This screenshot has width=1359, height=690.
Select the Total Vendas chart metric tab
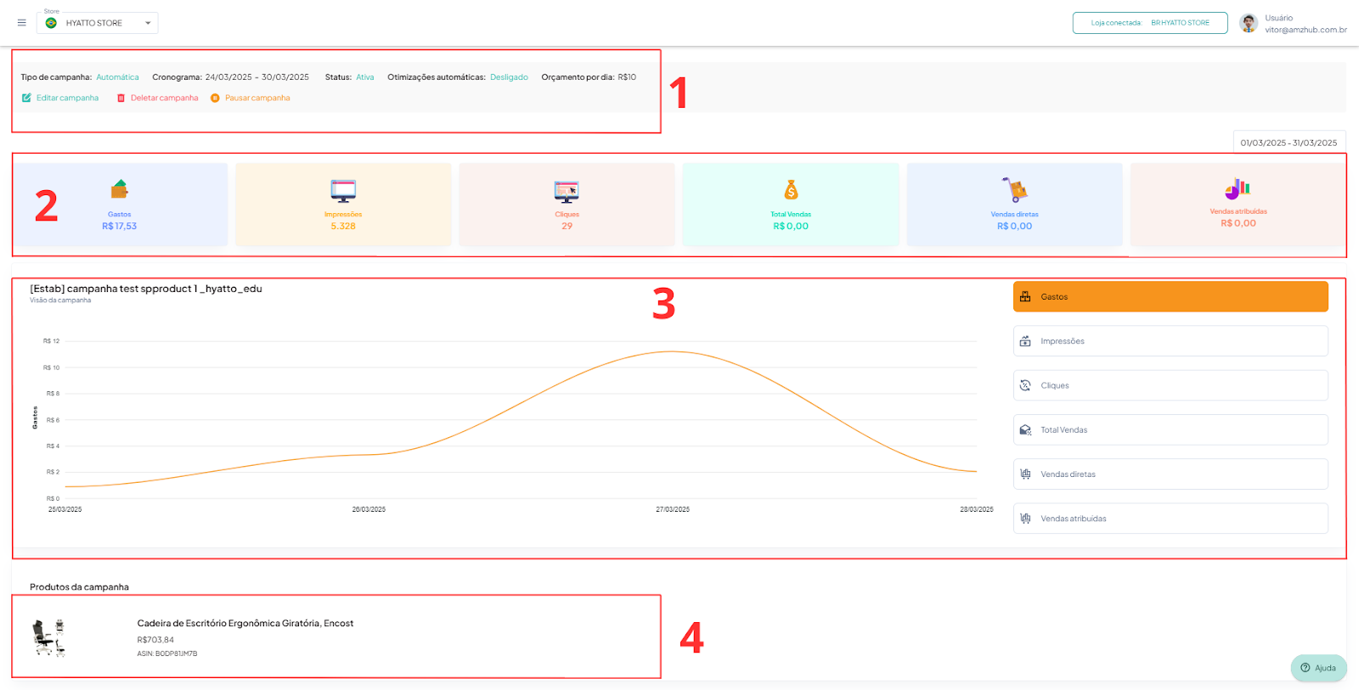tap(1170, 429)
